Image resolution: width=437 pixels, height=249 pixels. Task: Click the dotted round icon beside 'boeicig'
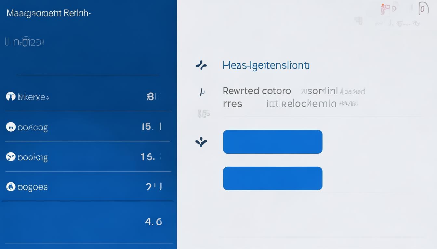pos(11,157)
